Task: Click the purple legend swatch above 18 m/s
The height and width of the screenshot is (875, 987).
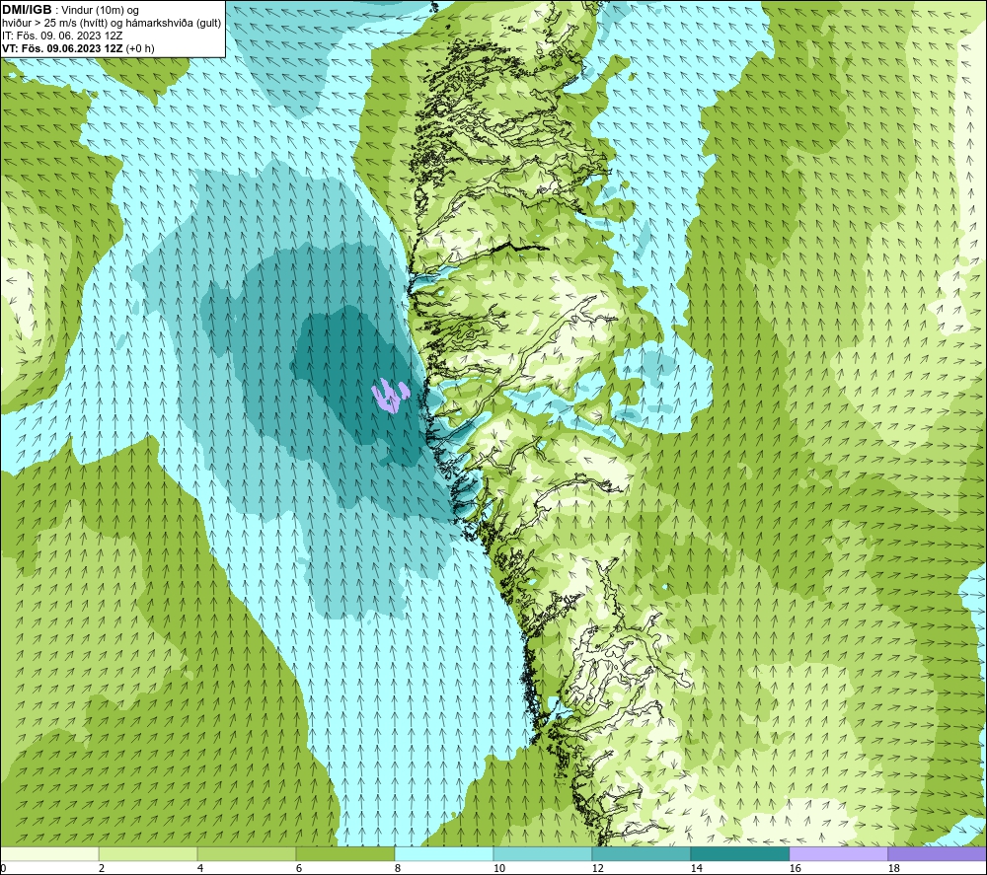Action: 938,854
